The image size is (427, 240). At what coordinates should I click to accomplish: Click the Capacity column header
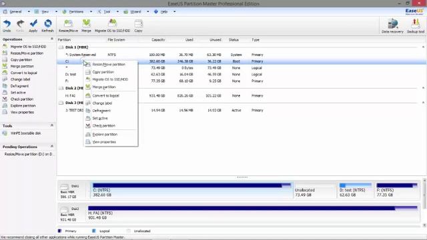pos(158,40)
